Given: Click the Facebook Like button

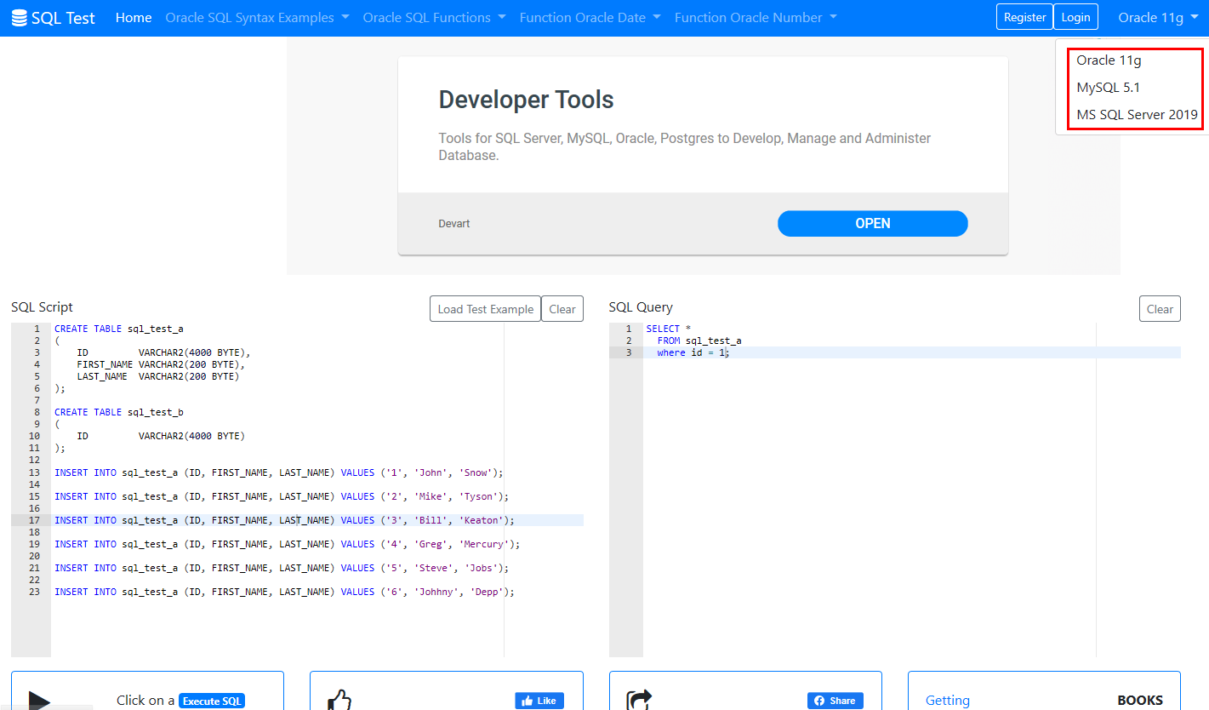Looking at the screenshot, I should pos(539,701).
